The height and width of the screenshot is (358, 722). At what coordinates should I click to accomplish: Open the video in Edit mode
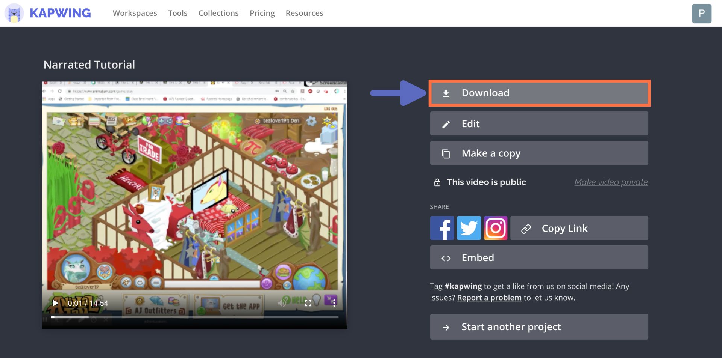539,124
